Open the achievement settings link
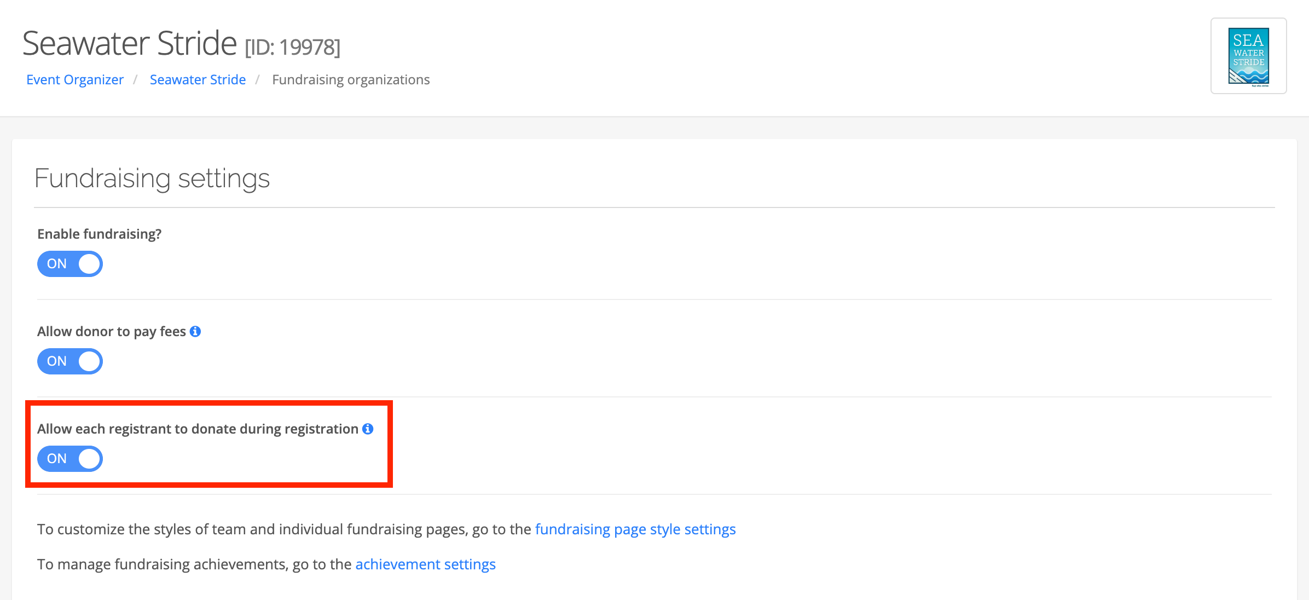This screenshot has height=600, width=1309. tap(425, 564)
